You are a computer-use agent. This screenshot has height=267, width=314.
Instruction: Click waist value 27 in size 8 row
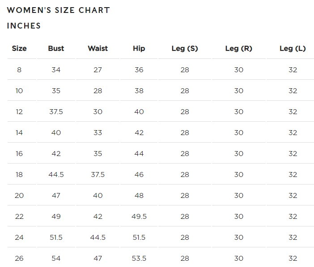click(98, 70)
